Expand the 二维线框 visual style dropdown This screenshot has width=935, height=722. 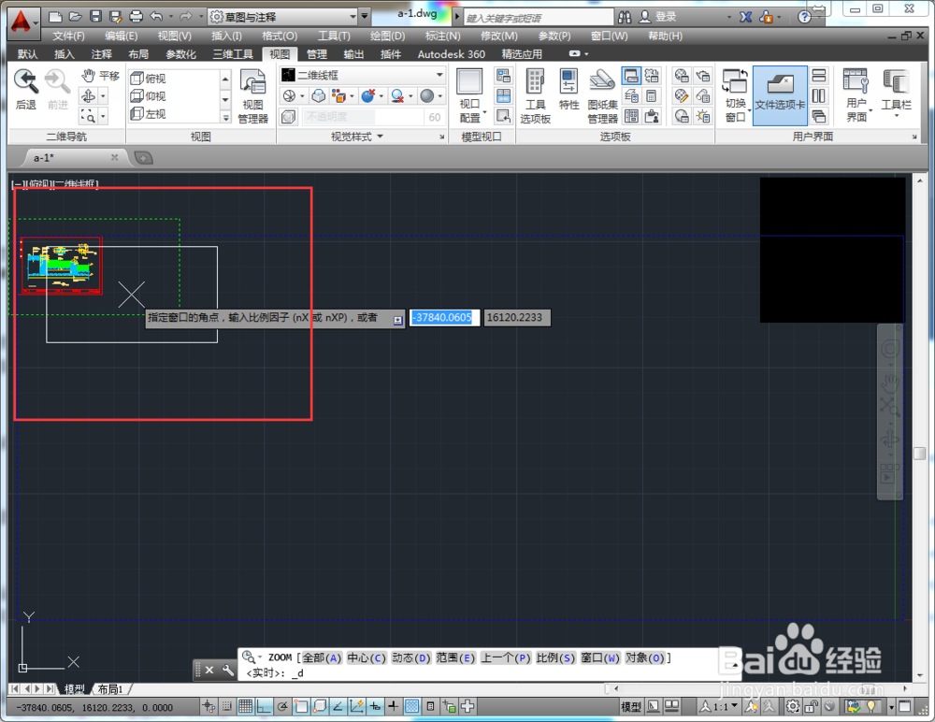click(x=439, y=75)
